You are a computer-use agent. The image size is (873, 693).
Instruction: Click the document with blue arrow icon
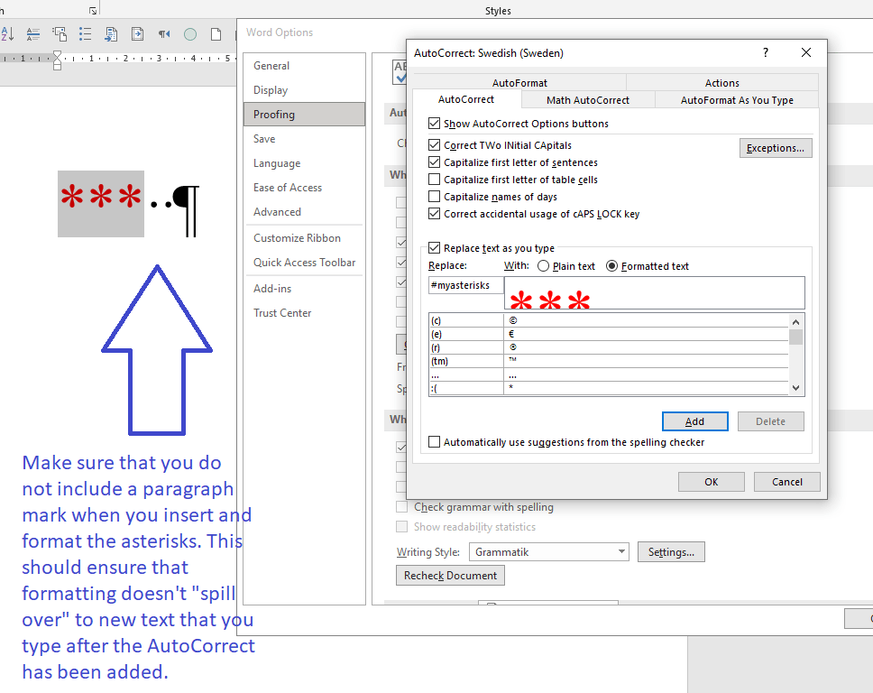(111, 34)
